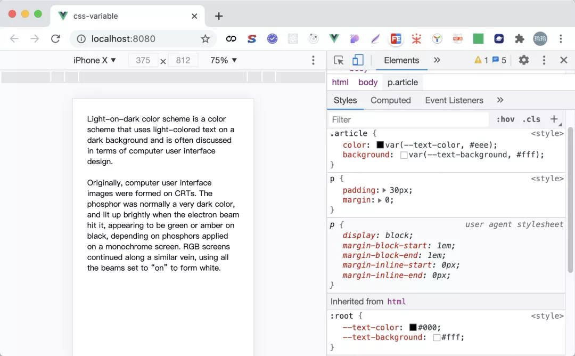This screenshot has height=356, width=575.
Task: Open <style> source link of :root rule
Action: tap(547, 315)
